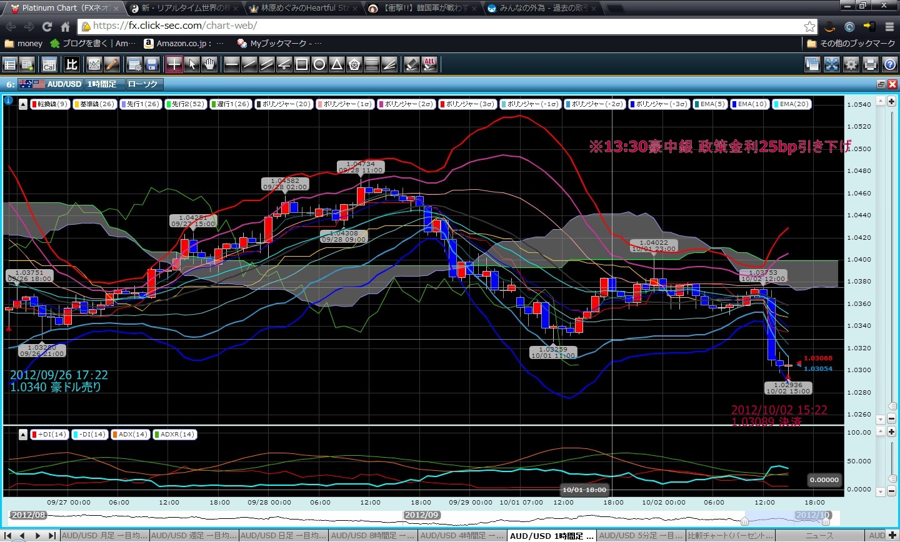Select the triangle drawing tool
Image resolution: width=900 pixels, height=542 pixels.
[x=337, y=64]
